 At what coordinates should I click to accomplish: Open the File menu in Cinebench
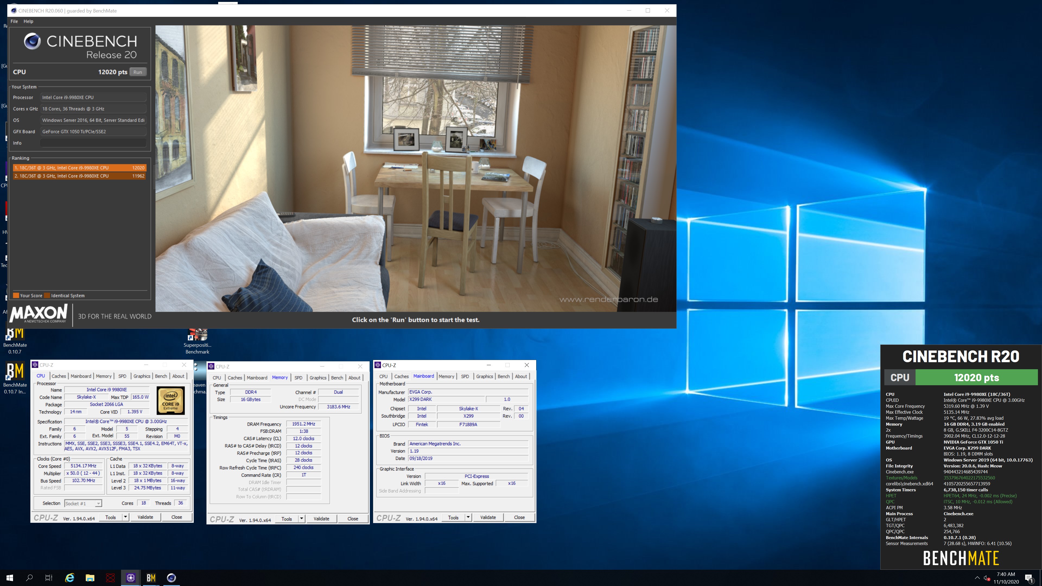tap(14, 21)
